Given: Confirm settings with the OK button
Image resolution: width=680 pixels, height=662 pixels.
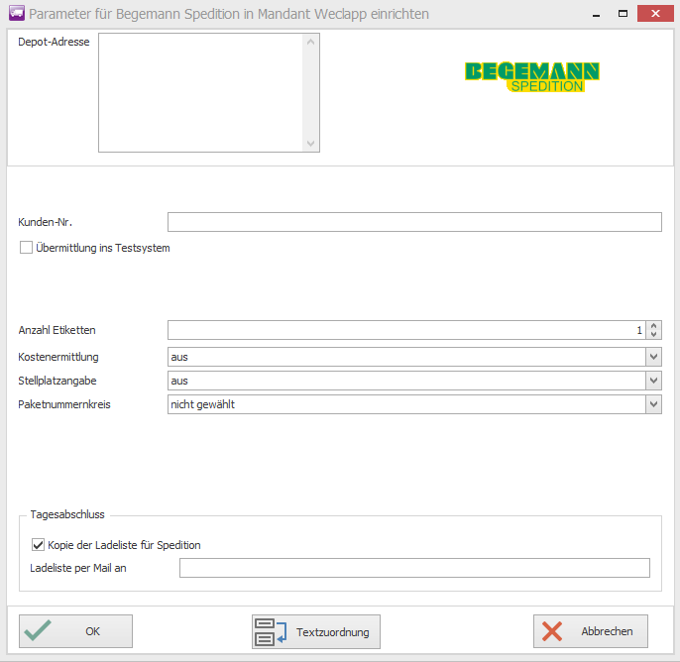Looking at the screenshot, I should click(x=75, y=631).
